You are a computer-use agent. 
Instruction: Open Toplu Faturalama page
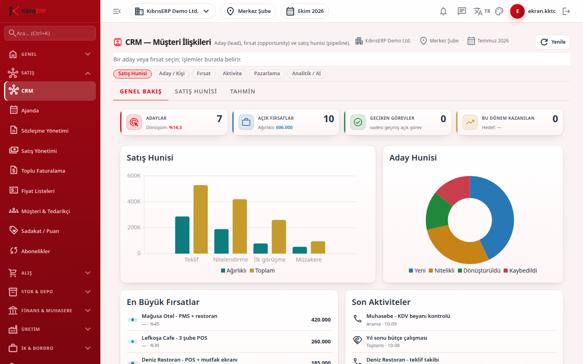(x=50, y=171)
